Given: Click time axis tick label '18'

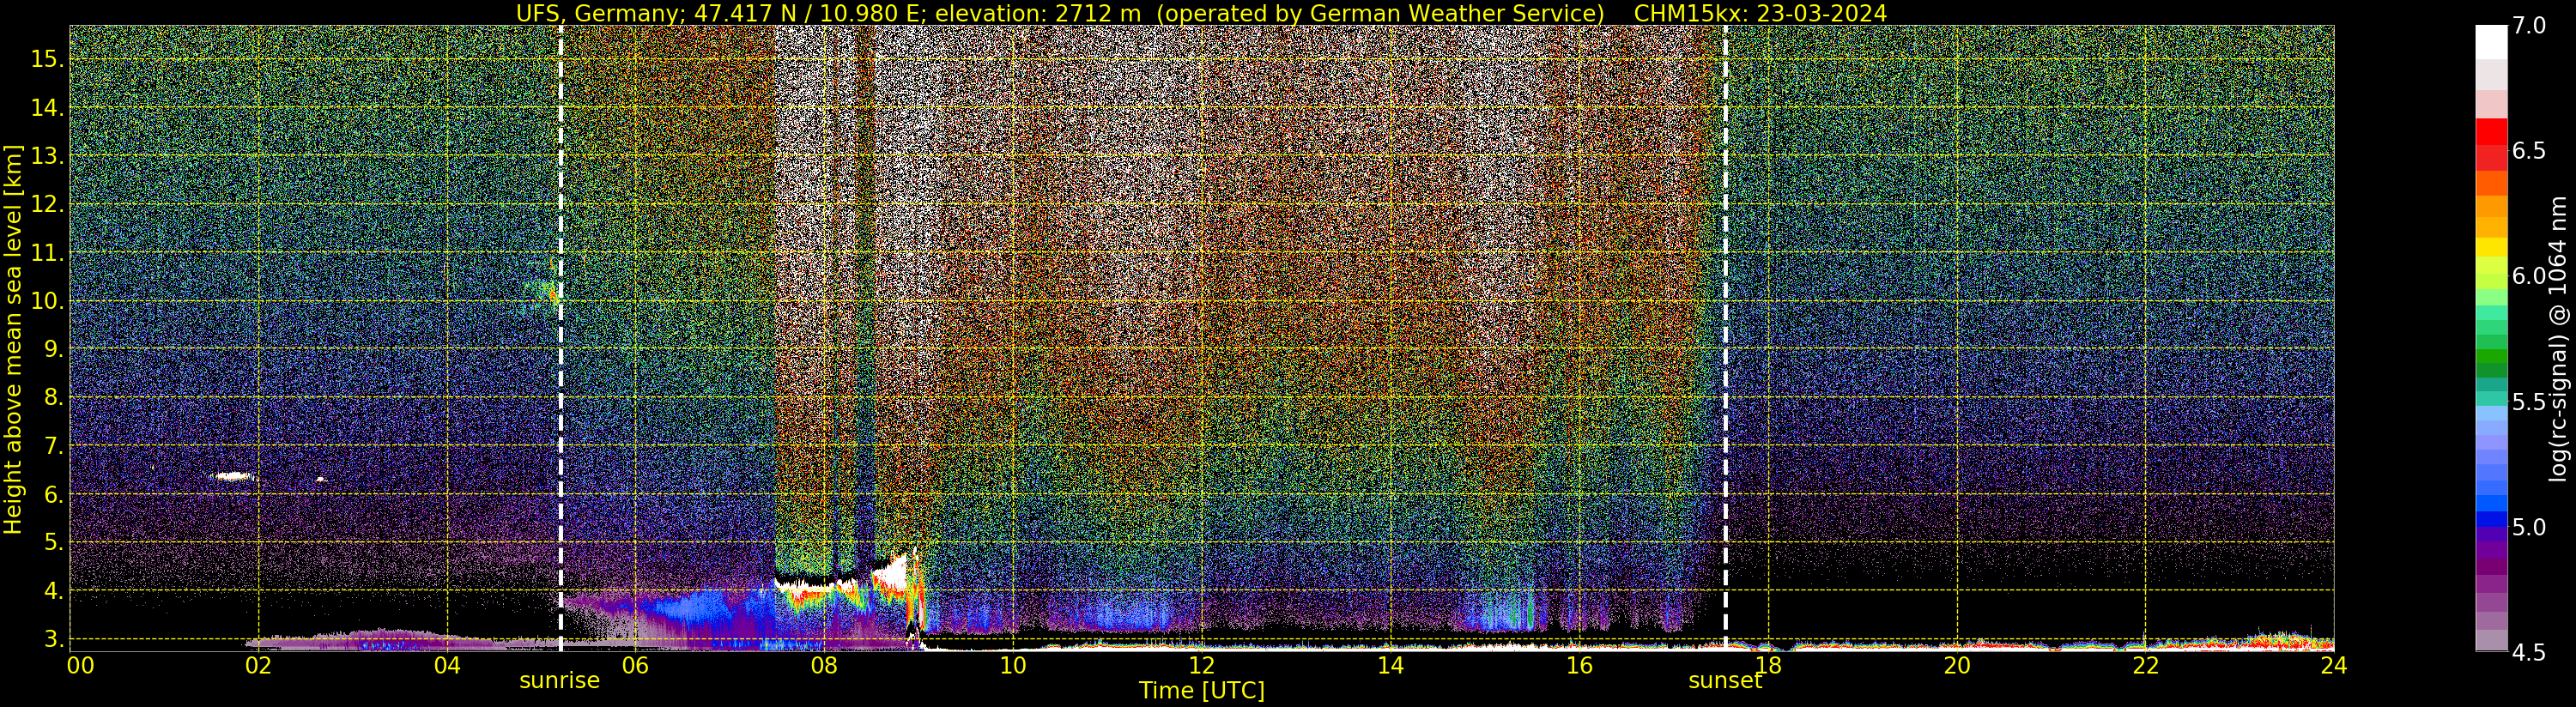Looking at the screenshot, I should coord(1768,666).
